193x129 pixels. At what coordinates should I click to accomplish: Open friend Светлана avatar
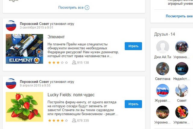point(163,69)
